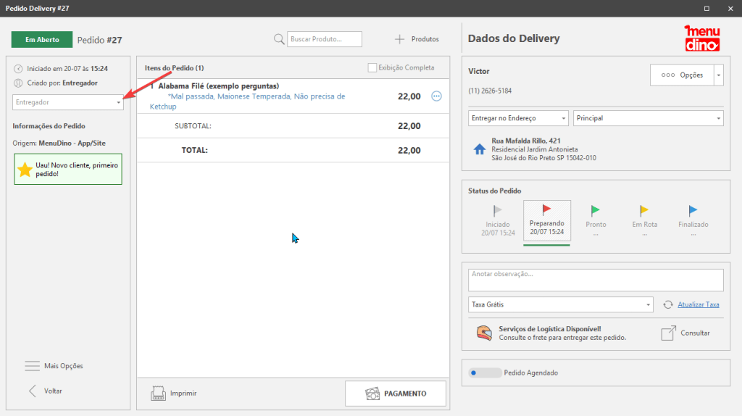Viewport: 742px width, 416px height.
Task: Open the Taxa Grátis fee dropdown
Action: click(561, 305)
